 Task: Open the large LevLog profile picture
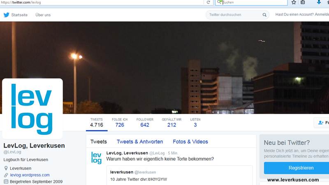coord(32,109)
